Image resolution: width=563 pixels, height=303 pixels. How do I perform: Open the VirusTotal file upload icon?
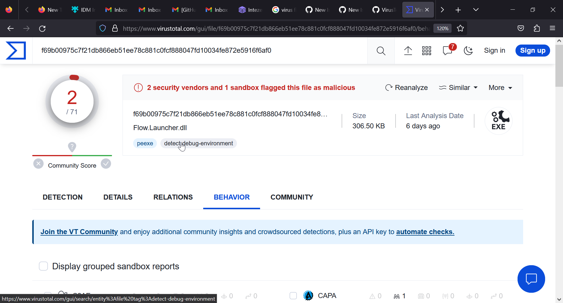(408, 50)
